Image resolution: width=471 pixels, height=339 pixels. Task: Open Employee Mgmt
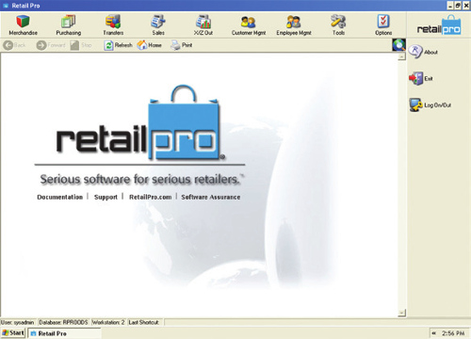[294, 25]
